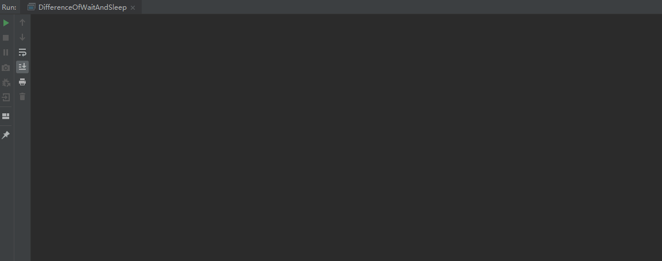
Task: Click the application icon on the run tab
Action: [32, 7]
